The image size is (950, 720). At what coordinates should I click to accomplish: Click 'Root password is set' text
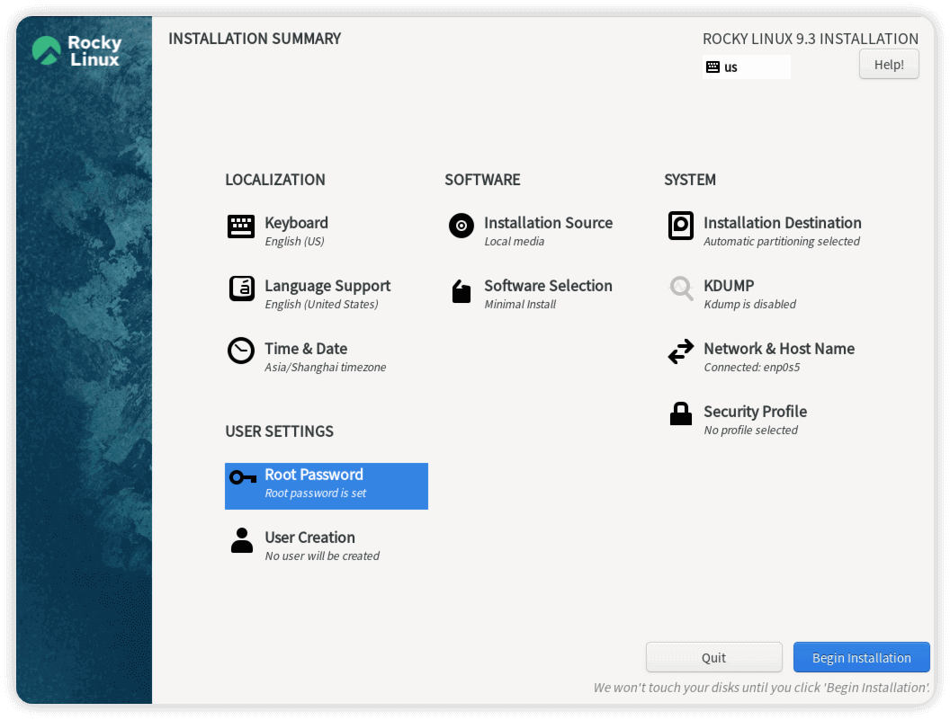[315, 493]
